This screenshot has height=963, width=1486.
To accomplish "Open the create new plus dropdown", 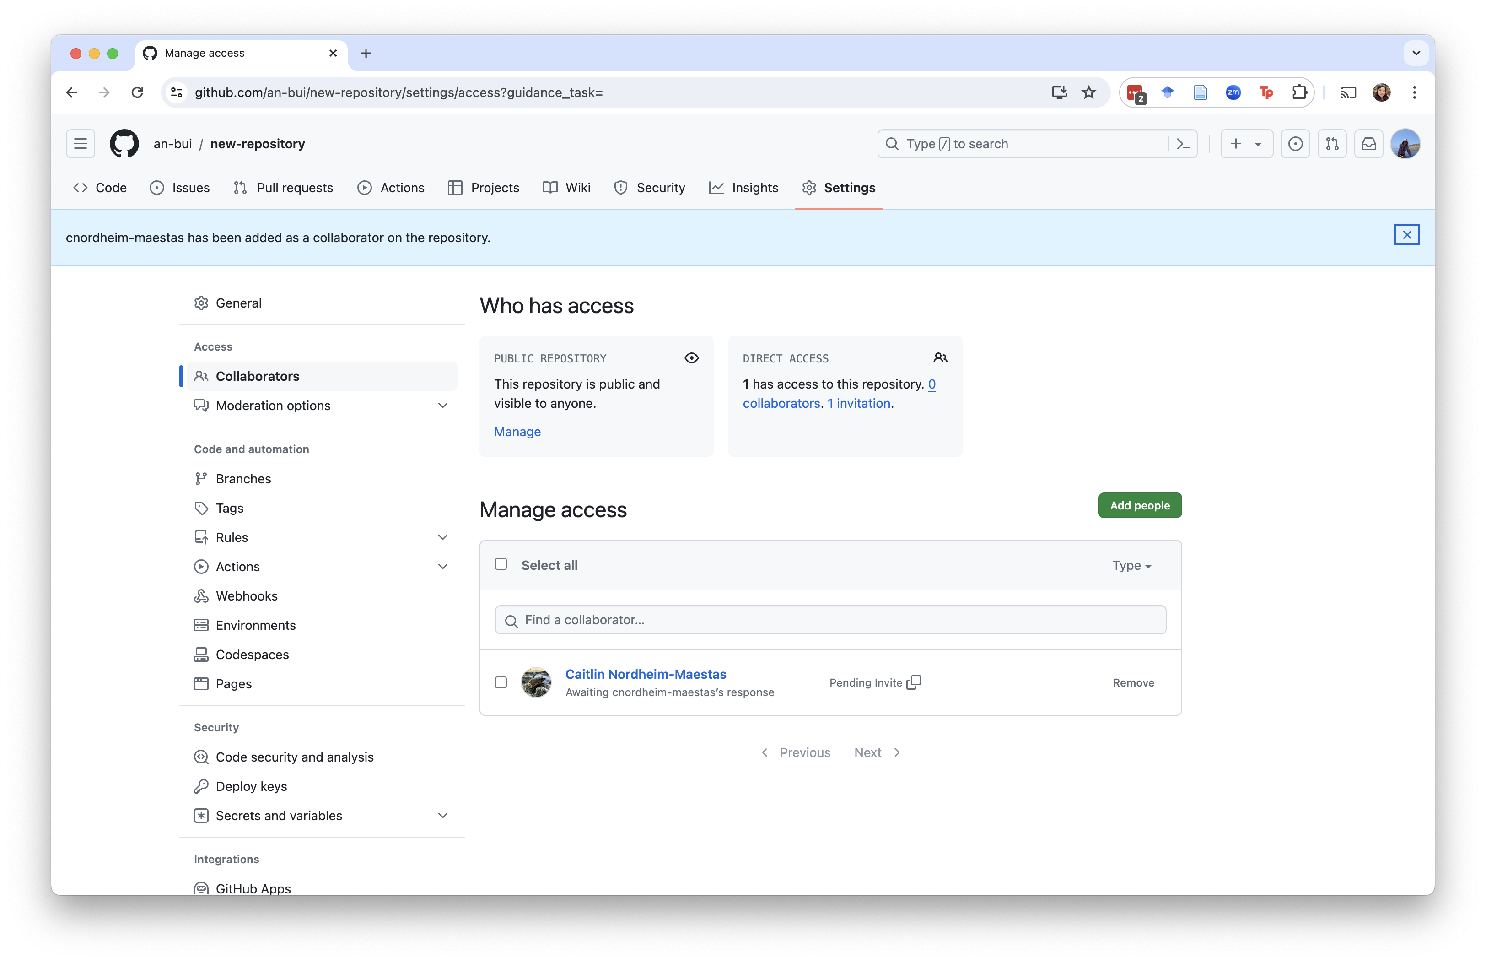I will [x=1246, y=144].
